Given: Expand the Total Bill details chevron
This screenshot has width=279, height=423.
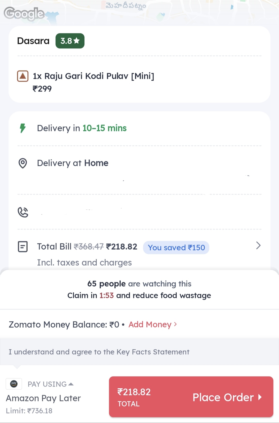Looking at the screenshot, I should point(258,245).
